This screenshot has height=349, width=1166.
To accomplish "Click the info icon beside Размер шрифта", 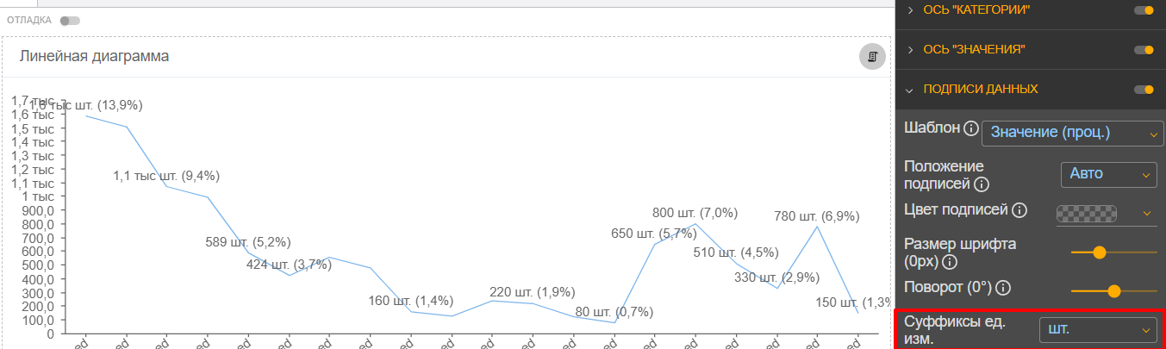I will tap(951, 261).
